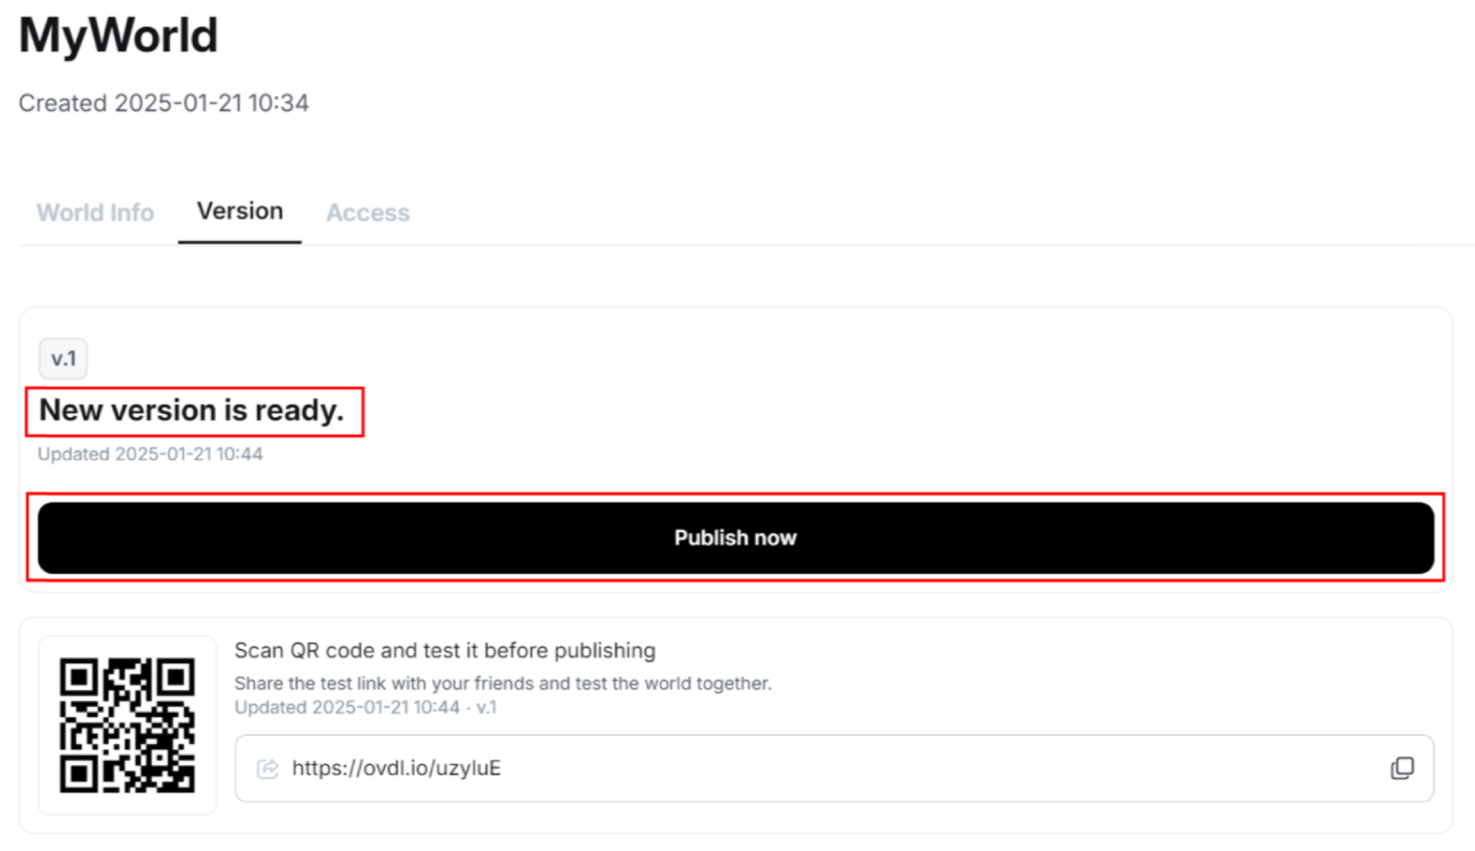Switch to the World Info tab
Image resolution: width=1475 pixels, height=851 pixels.
95,212
